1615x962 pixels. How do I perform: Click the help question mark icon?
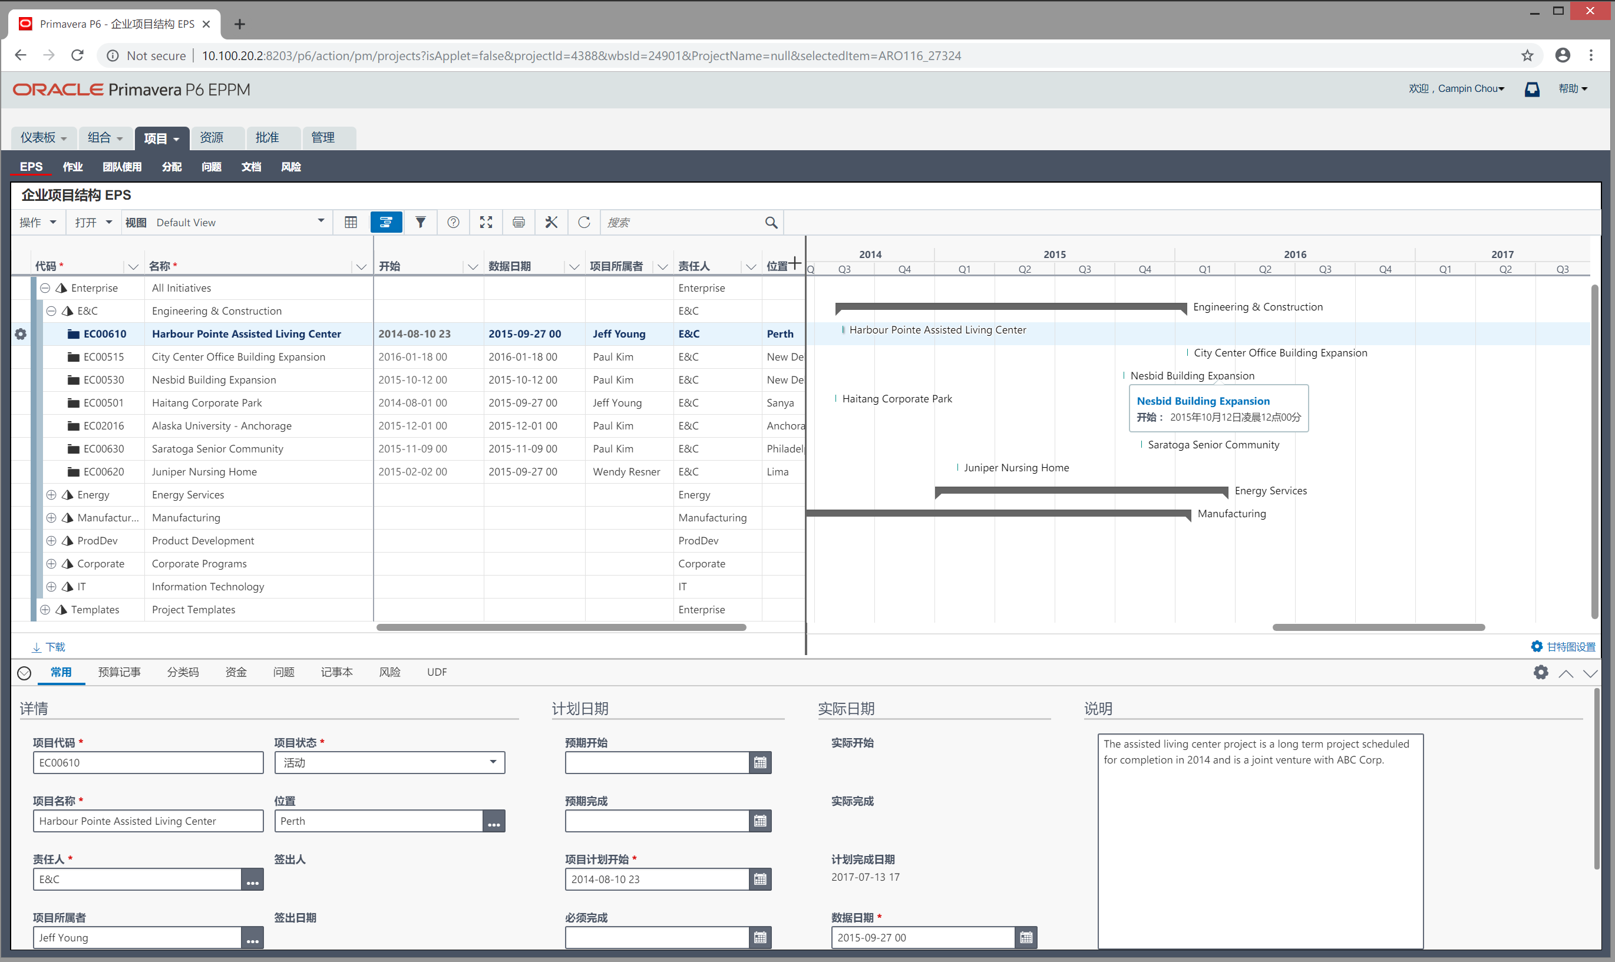point(453,222)
